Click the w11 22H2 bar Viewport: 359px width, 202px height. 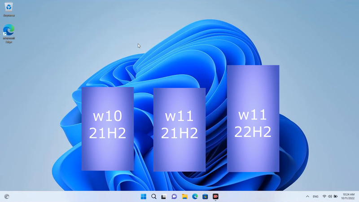pyautogui.click(x=253, y=119)
